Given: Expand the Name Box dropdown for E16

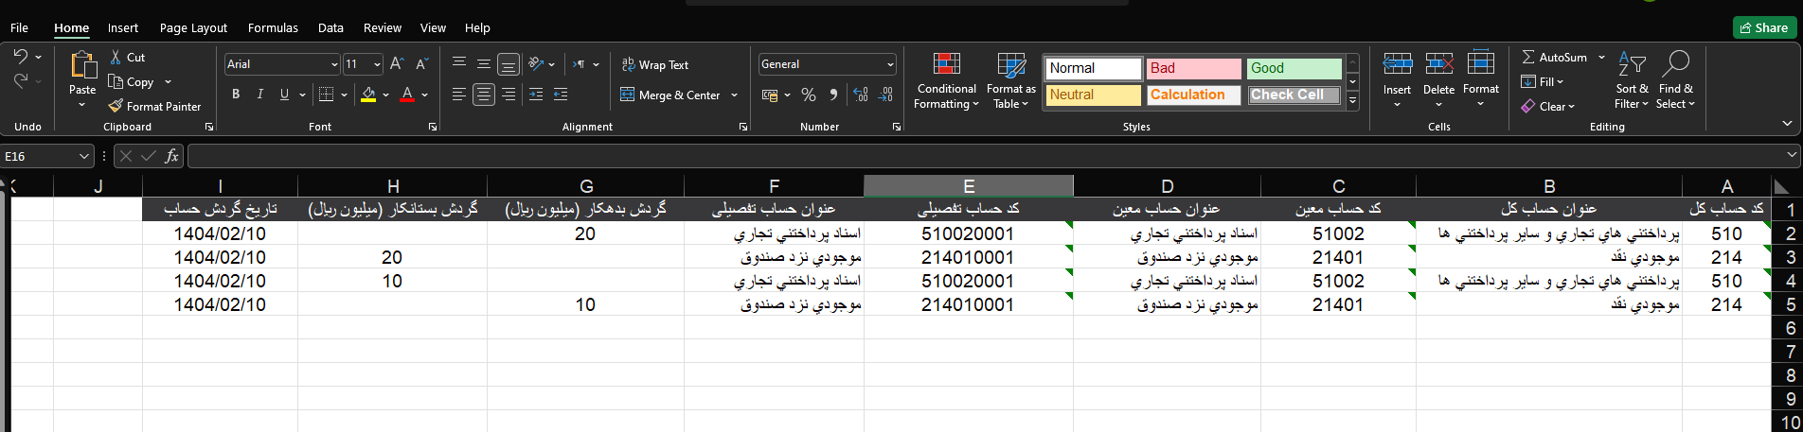Looking at the screenshot, I should 83,156.
